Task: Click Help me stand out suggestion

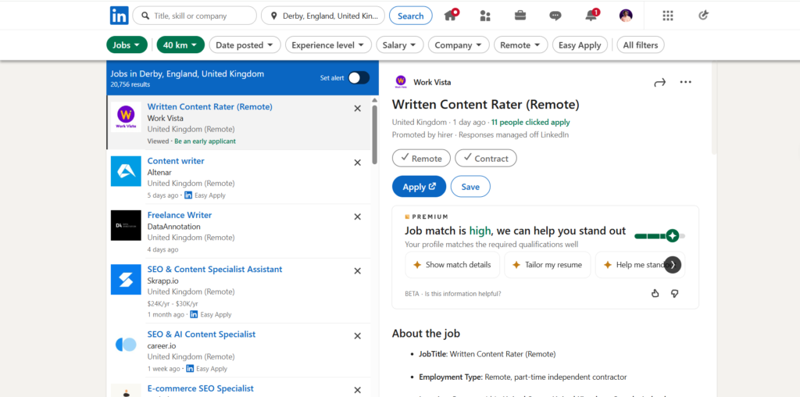Action: tap(640, 264)
